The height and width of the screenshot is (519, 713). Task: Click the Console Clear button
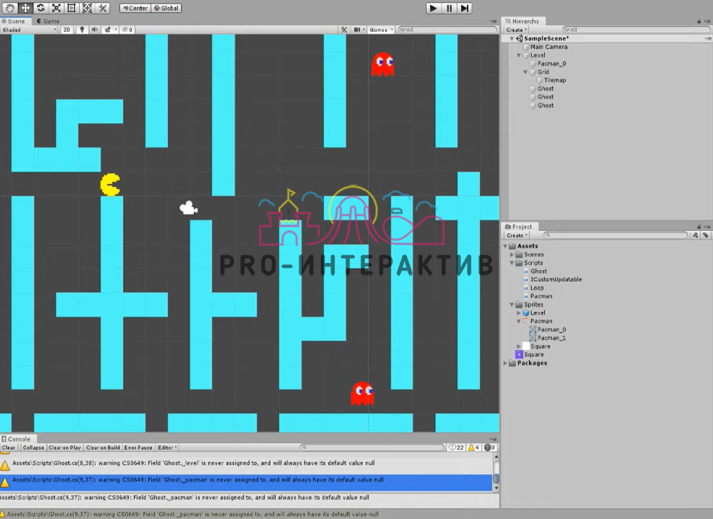pos(9,448)
